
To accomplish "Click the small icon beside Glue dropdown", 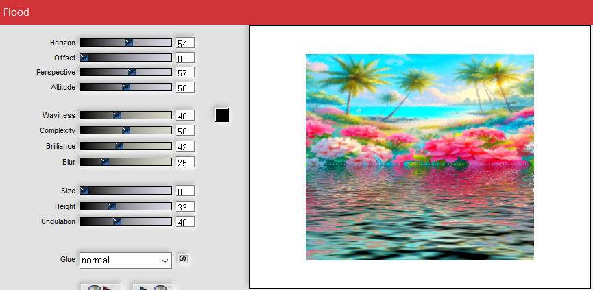I will point(183,259).
